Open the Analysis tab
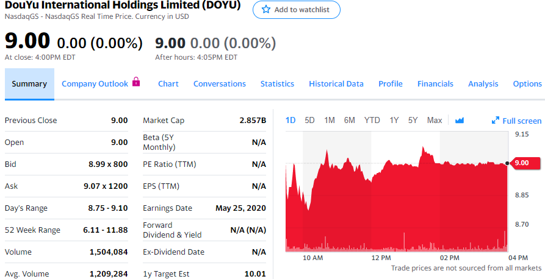Image resolution: width=545 pixels, height=279 pixels. tap(483, 84)
